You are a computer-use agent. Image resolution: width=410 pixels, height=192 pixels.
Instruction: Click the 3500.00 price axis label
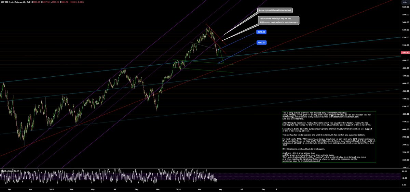(x=405, y=167)
